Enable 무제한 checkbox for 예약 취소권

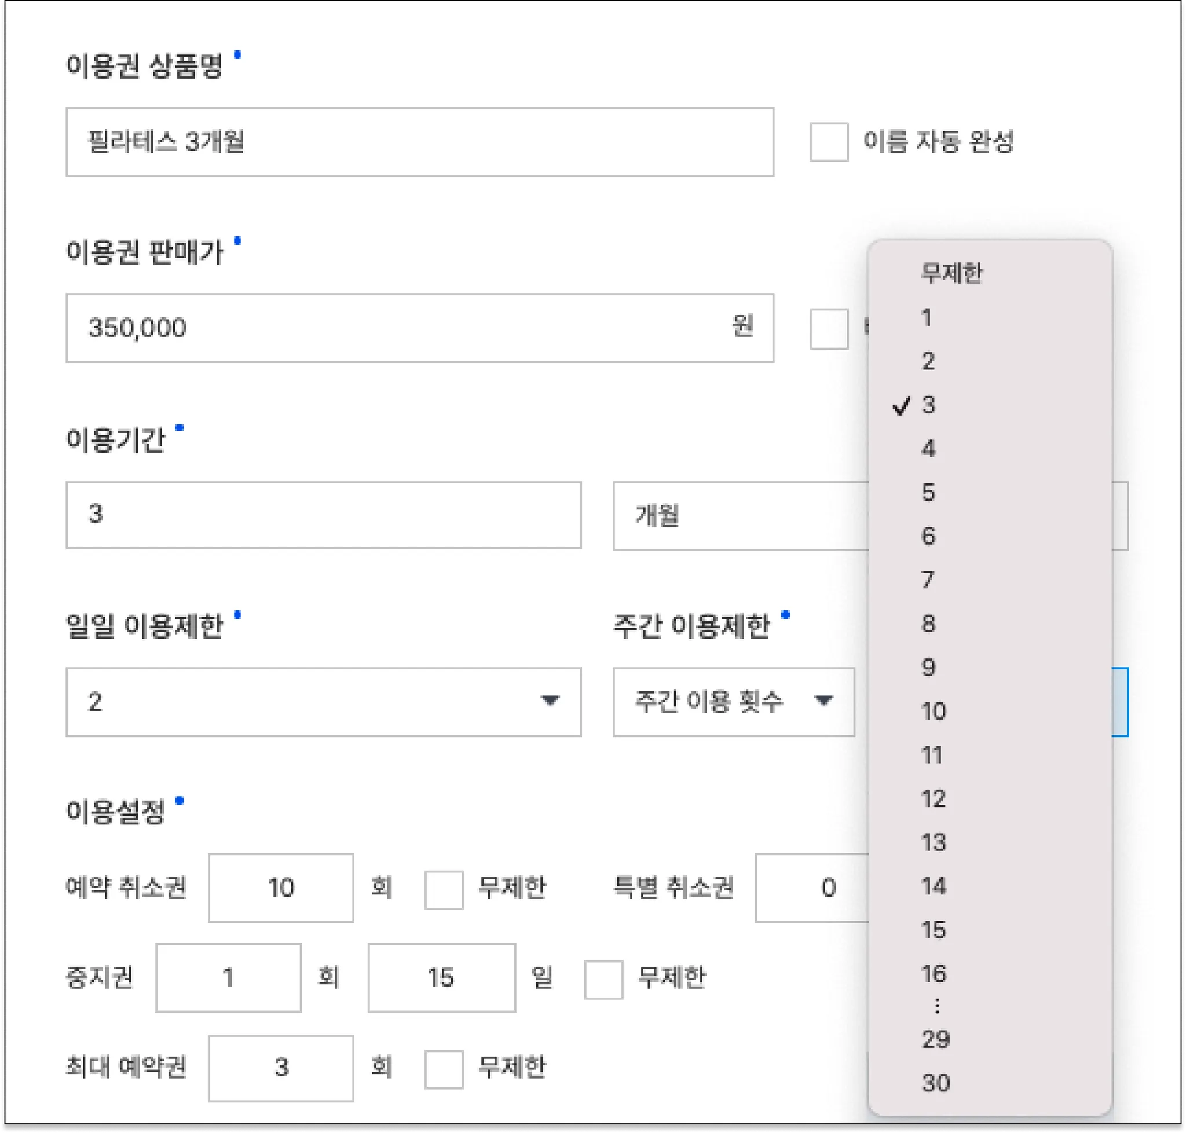coord(444,889)
